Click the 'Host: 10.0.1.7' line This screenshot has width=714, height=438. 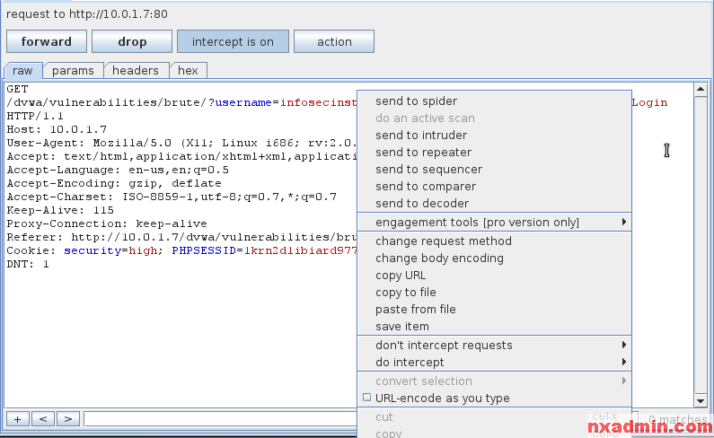point(57,129)
